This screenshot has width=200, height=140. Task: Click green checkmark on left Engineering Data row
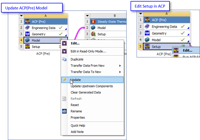[61, 28]
